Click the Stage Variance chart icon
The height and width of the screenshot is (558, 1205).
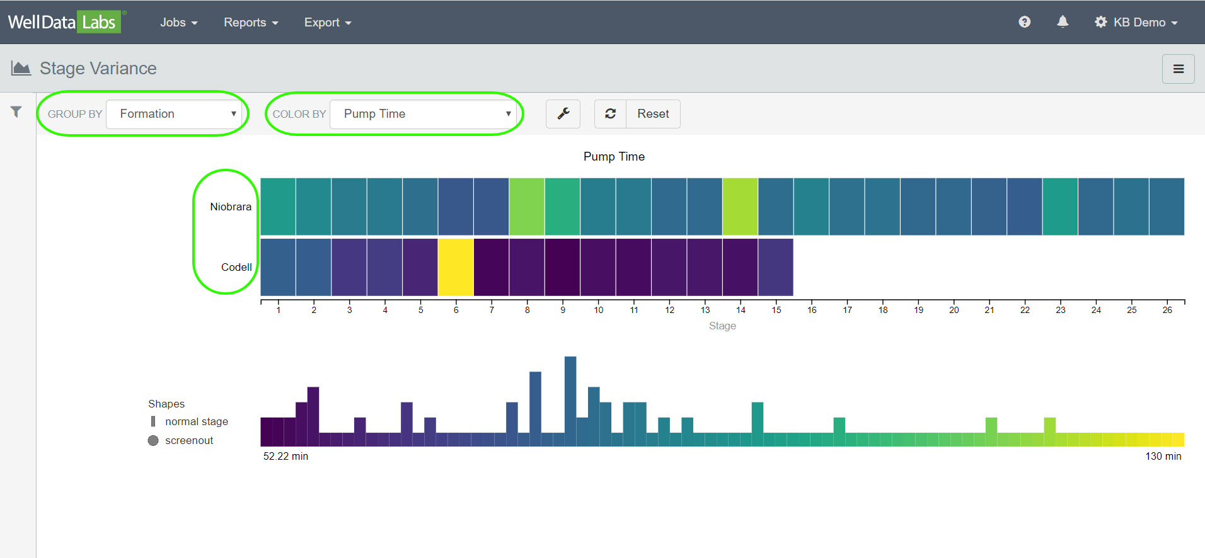[x=21, y=68]
